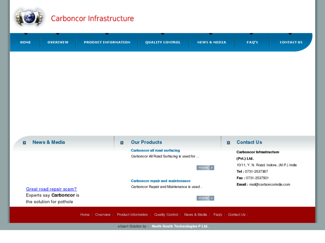Open FAQ'S in the navigation bar
Screen dimensions: 325x243
[252, 42]
